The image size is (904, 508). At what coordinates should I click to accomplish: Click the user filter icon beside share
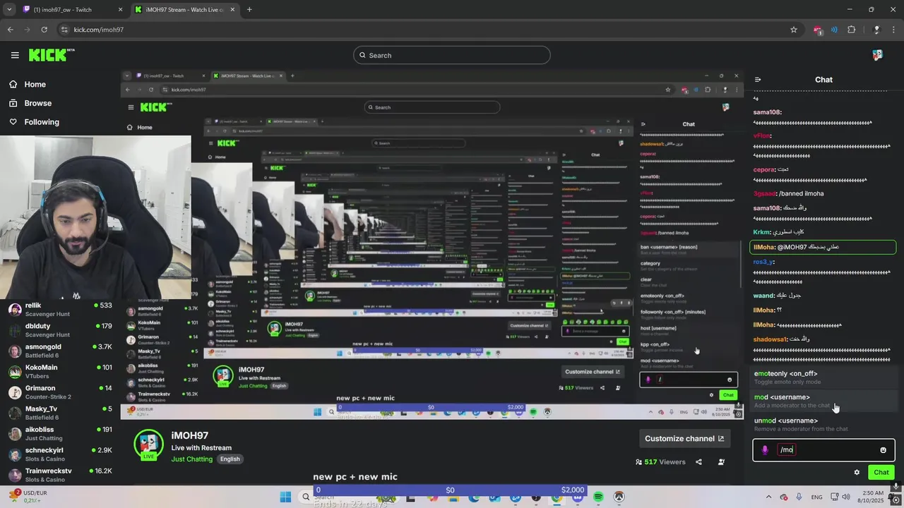point(721,462)
